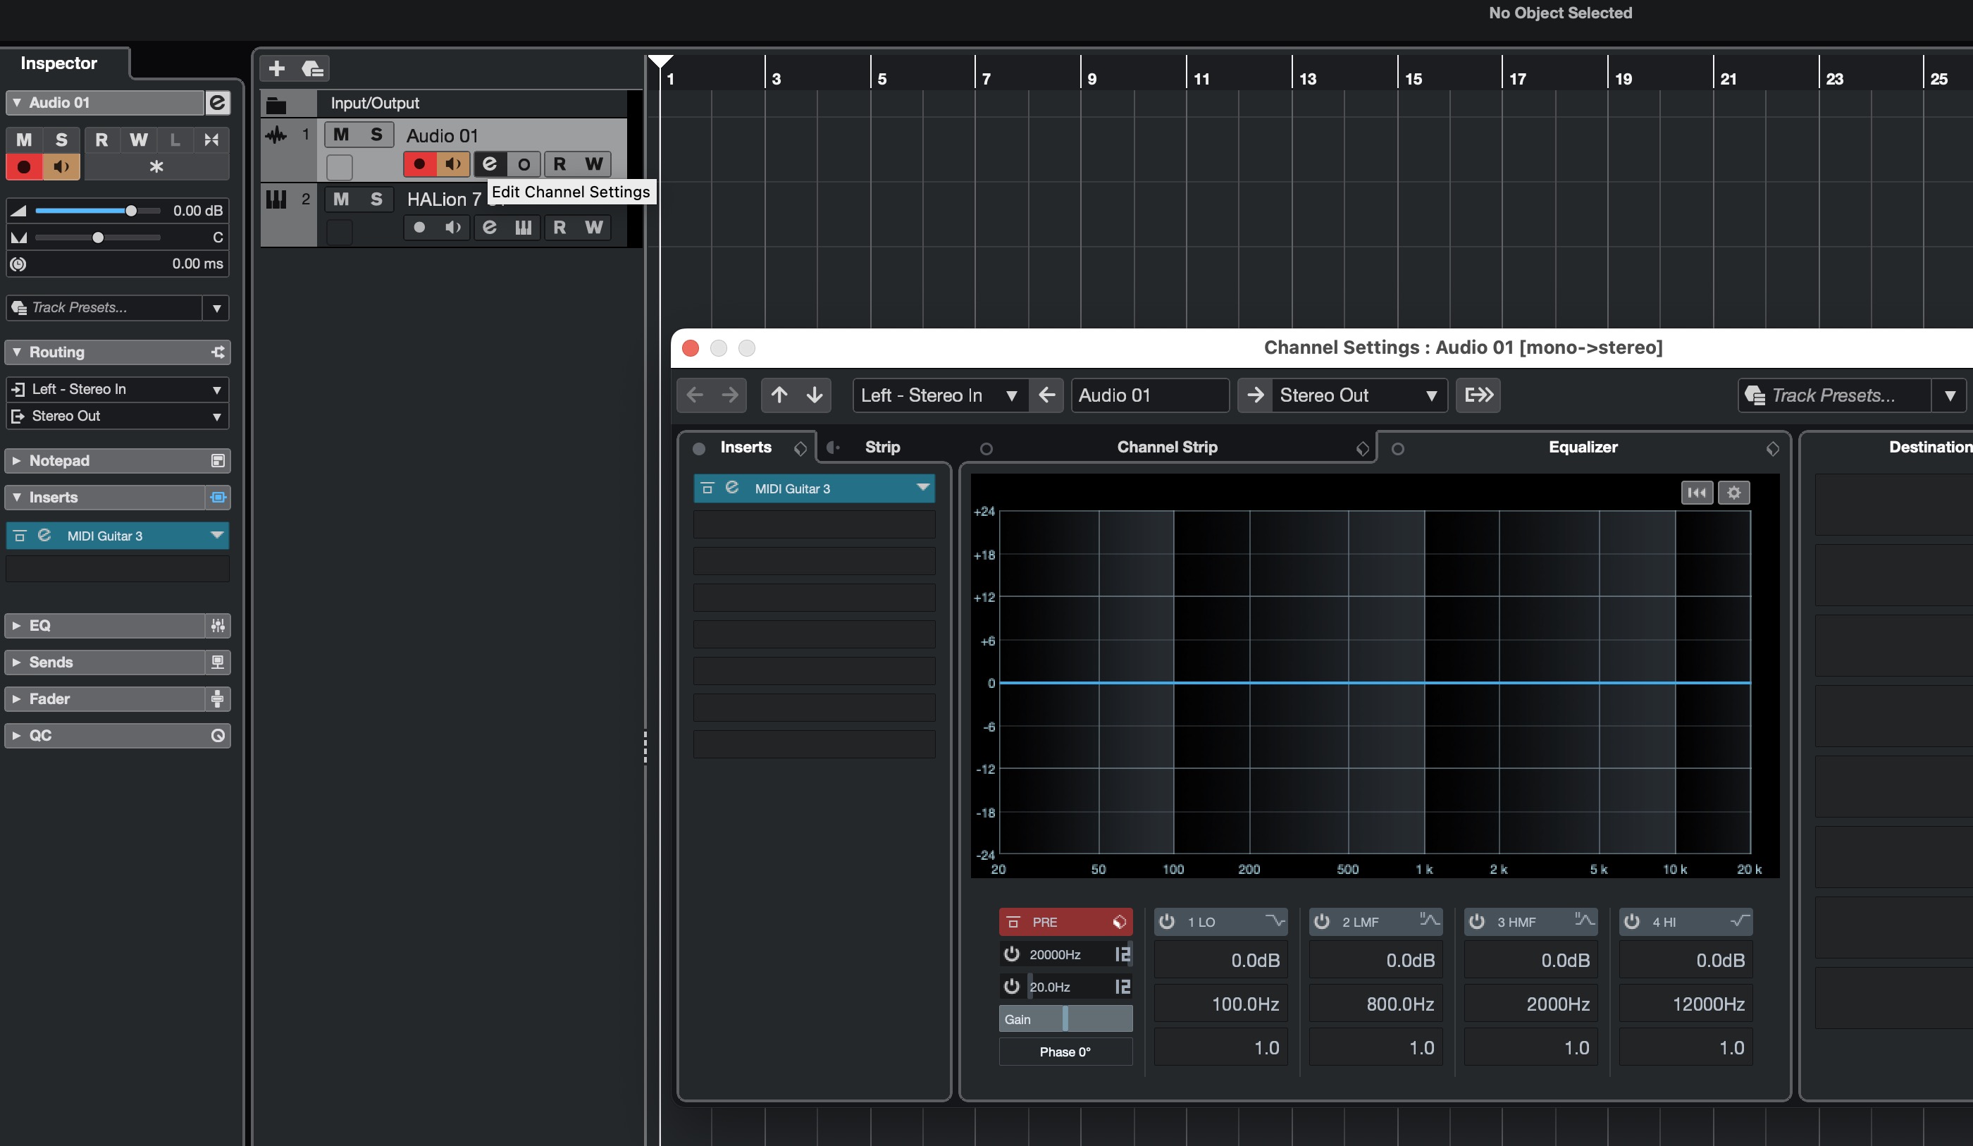Switch to the Strip tab
The height and width of the screenshot is (1146, 1973).
882,448
